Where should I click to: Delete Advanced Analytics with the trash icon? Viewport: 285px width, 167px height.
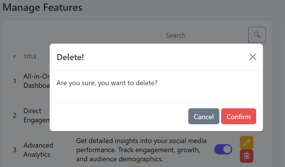(247, 156)
